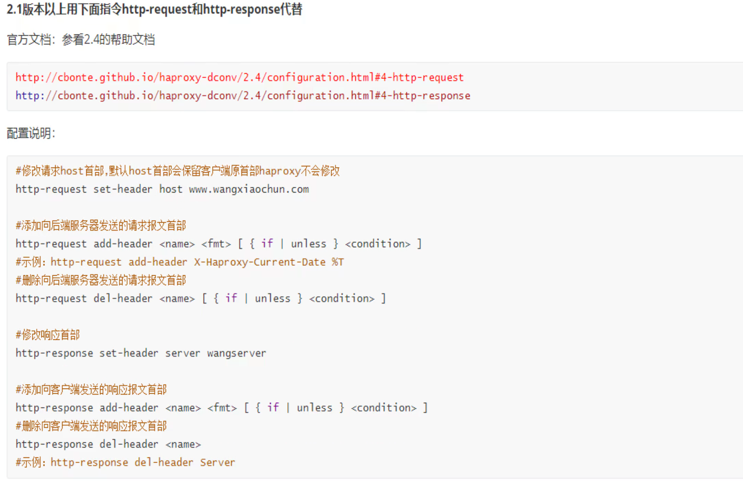Click the X-Haproxy-Current-Date example line
This screenshot has height=488, width=743.
[179, 262]
